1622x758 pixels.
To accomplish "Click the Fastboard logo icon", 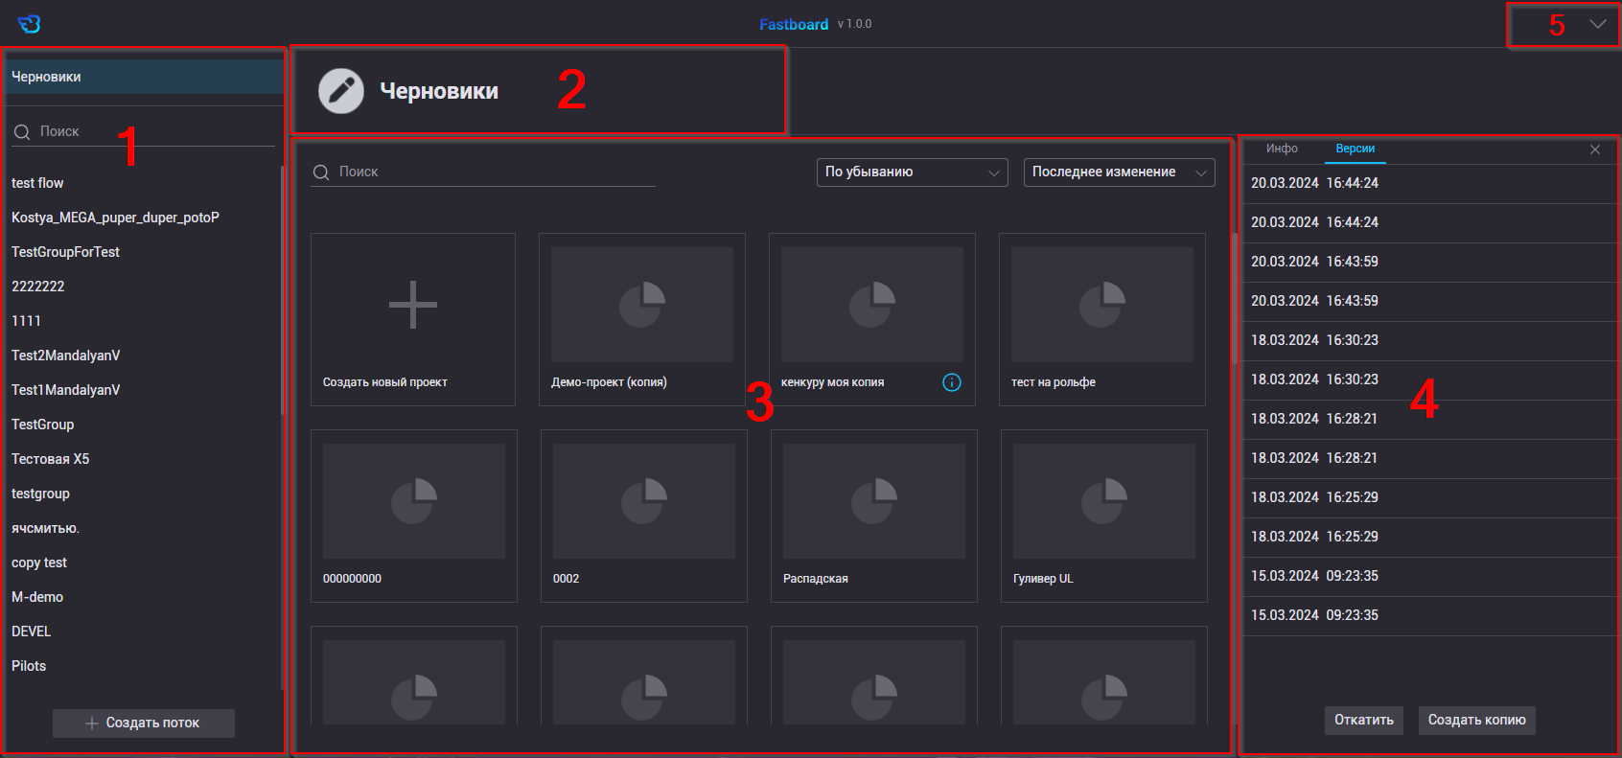I will pos(29,24).
